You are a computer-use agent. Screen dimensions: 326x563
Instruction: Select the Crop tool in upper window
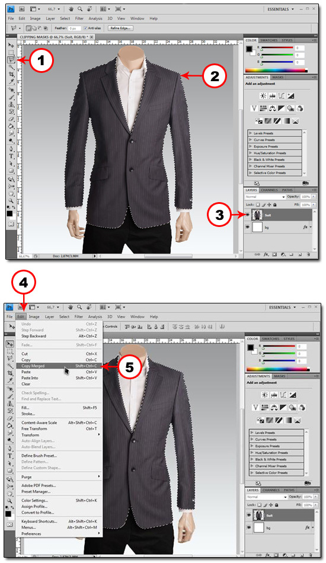[x=11, y=74]
